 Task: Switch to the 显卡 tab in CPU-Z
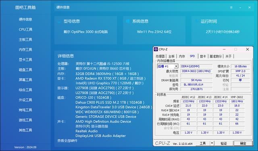click(x=203, y=56)
